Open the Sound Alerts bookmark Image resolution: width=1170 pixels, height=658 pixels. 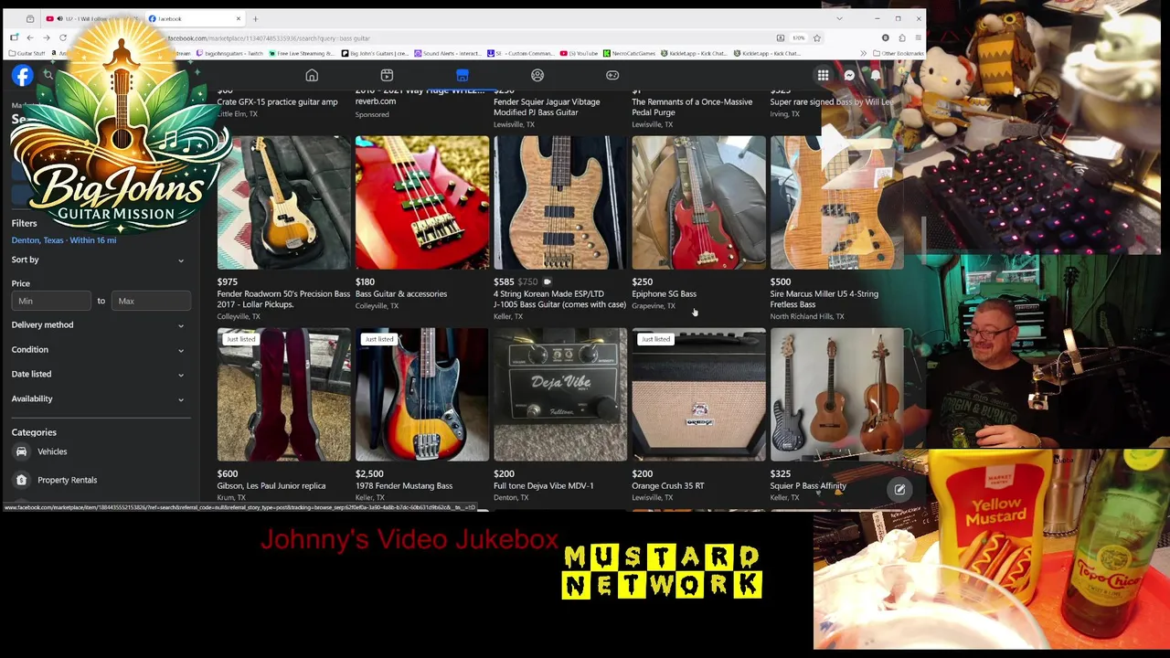tap(448, 54)
